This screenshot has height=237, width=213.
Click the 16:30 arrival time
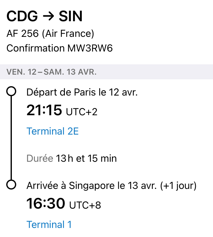pyautogui.click(x=46, y=204)
